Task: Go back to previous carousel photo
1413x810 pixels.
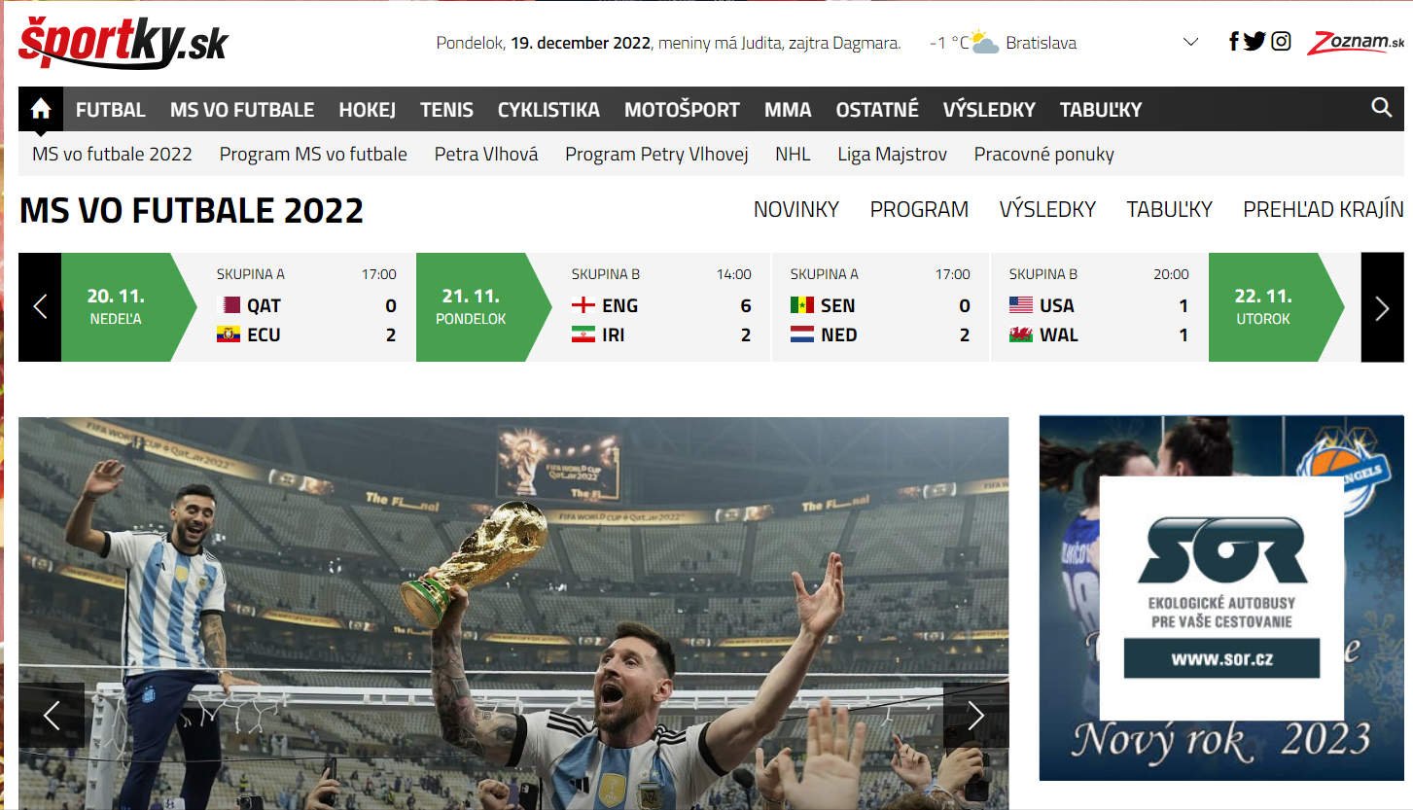Action: pos(52,716)
